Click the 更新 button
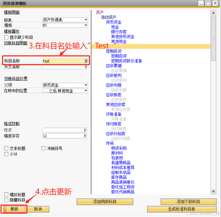The height and width of the screenshot is (217, 221). 14,209
